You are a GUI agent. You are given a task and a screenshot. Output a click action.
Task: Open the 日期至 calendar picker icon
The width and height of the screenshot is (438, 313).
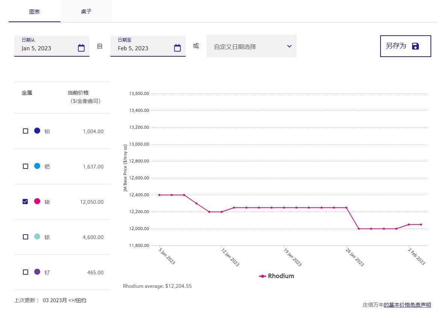pos(177,48)
